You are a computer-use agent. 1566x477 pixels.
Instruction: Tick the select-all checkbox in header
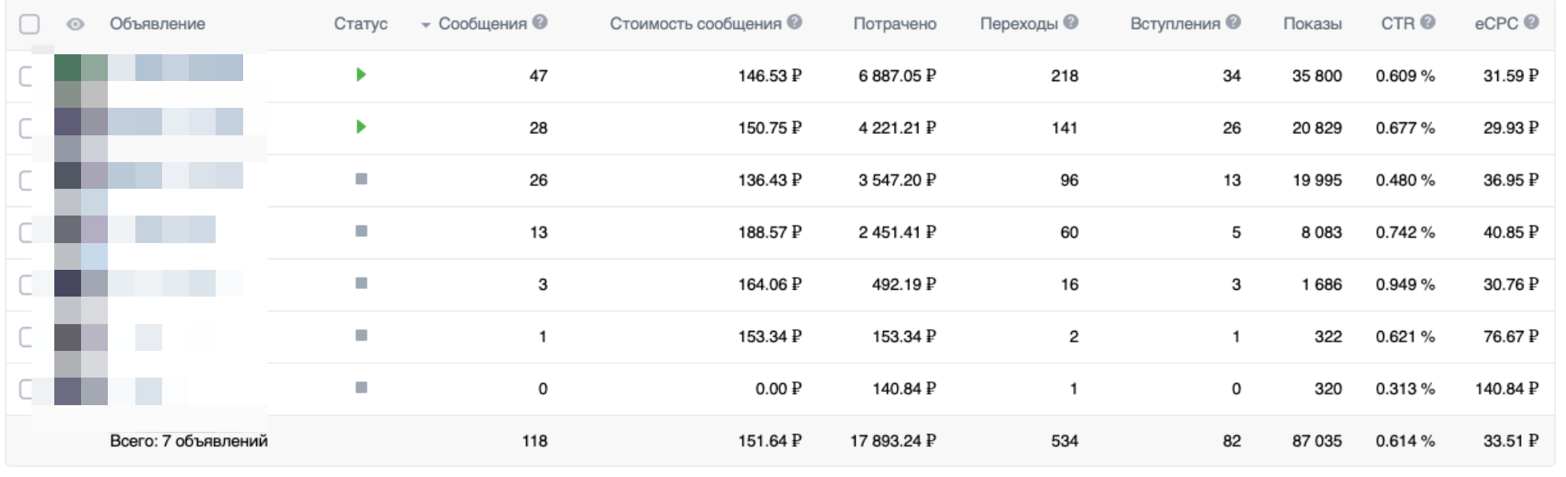click(x=29, y=24)
